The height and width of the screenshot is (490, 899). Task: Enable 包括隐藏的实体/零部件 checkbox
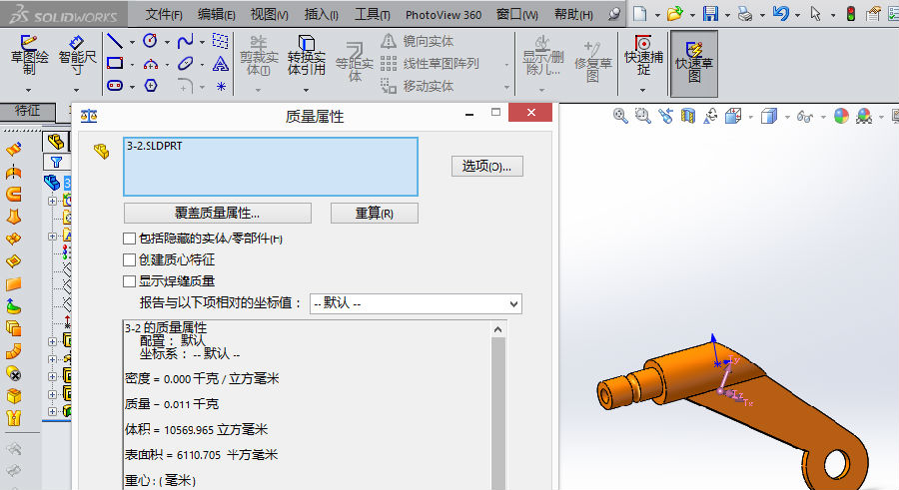(x=129, y=239)
